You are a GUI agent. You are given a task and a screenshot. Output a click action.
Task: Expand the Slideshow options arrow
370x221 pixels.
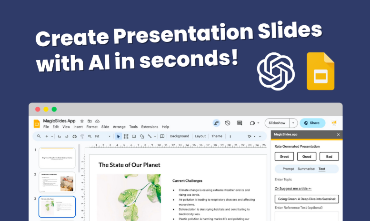click(x=293, y=123)
